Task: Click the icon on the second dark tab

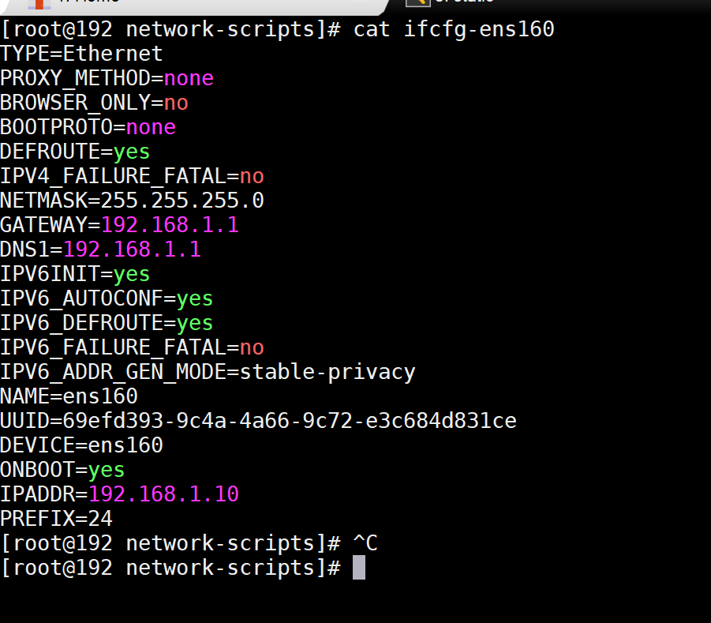Action: coord(417,2)
